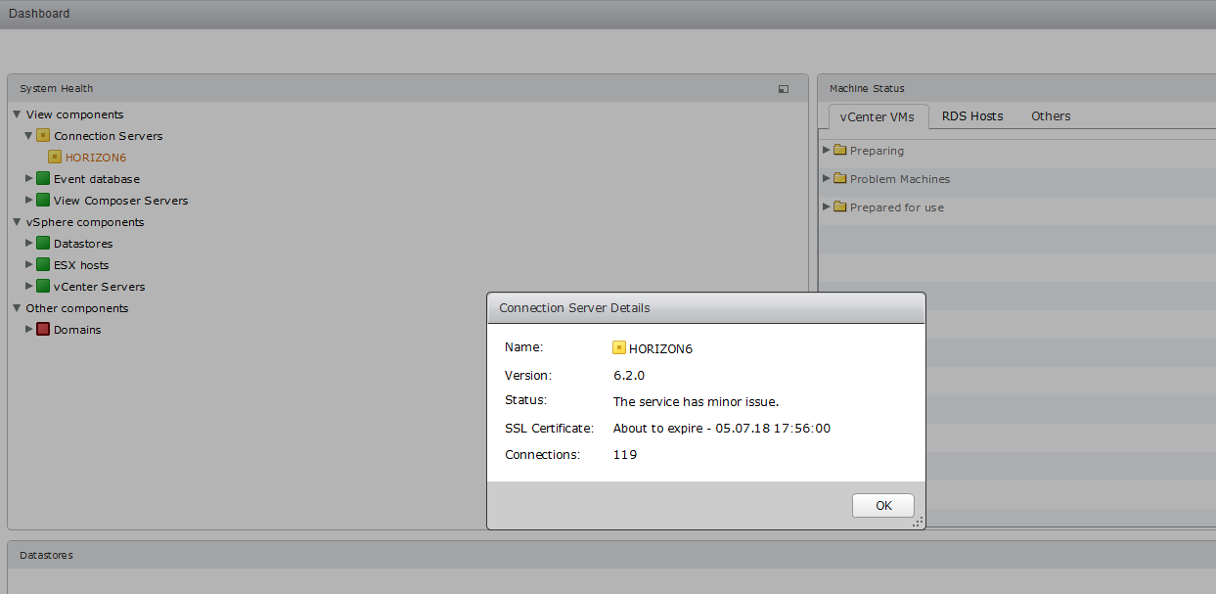Viewport: 1216px width, 594px height.
Task: Click the Dashboard title text
Action: (x=39, y=14)
